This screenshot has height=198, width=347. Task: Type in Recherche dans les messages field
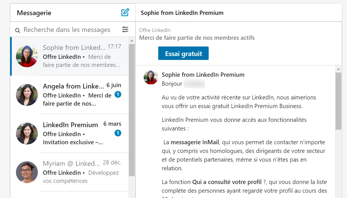click(x=67, y=30)
